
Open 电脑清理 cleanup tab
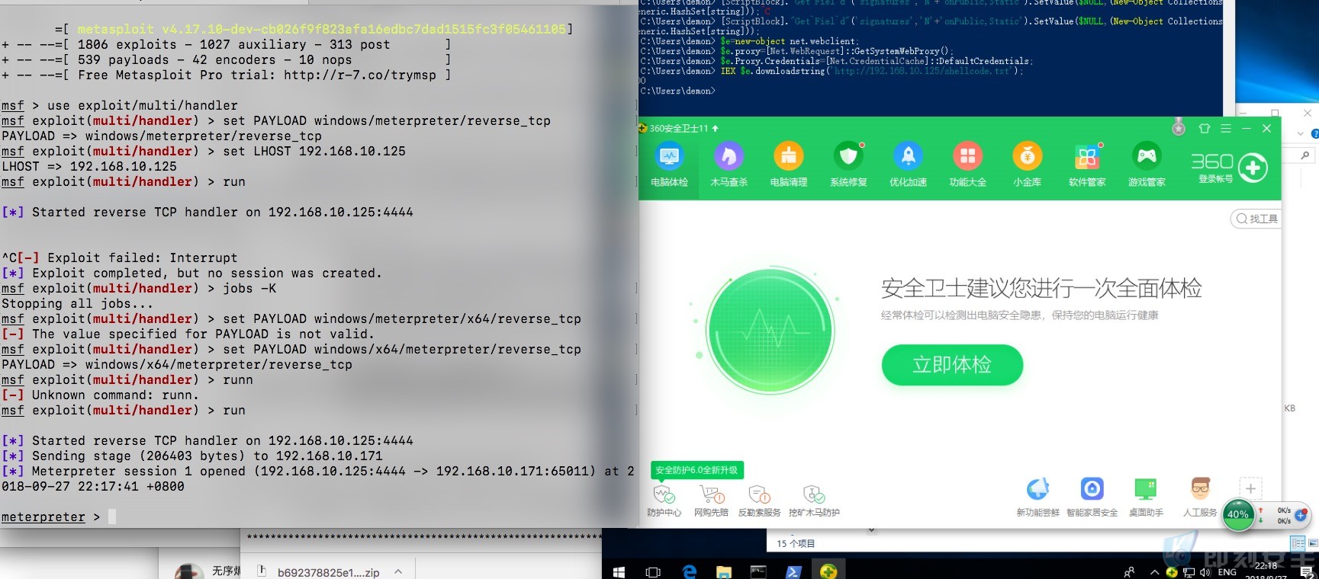pyautogui.click(x=788, y=165)
